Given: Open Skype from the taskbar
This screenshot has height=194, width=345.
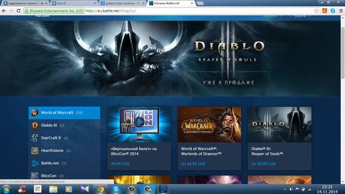Looking at the screenshot, I should [x=116, y=189].
